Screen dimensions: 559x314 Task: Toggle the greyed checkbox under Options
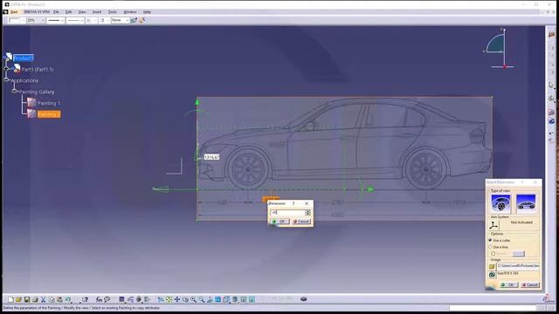click(493, 254)
